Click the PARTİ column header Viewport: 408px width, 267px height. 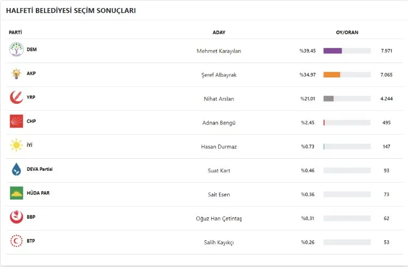tap(15, 33)
